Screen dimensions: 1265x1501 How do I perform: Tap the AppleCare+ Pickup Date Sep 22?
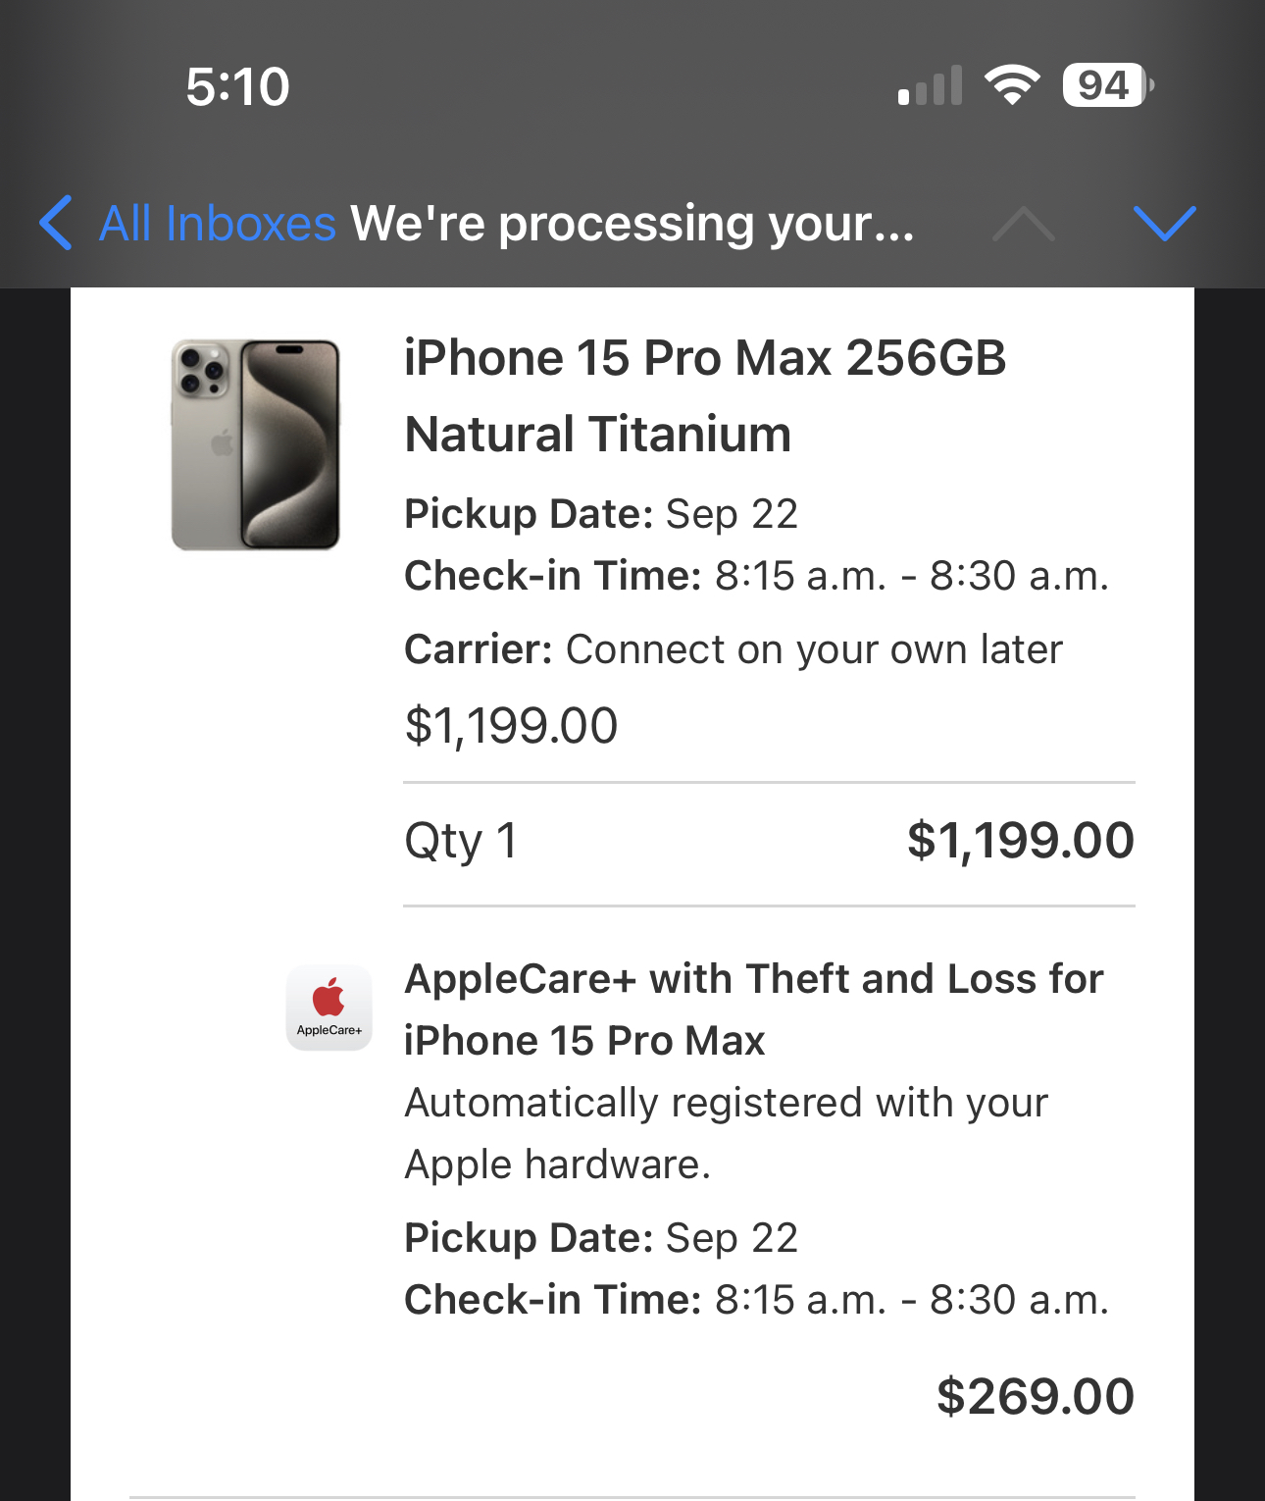click(x=601, y=1238)
